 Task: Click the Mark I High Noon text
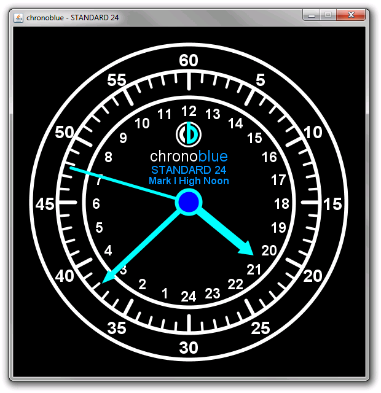pyautogui.click(x=189, y=181)
